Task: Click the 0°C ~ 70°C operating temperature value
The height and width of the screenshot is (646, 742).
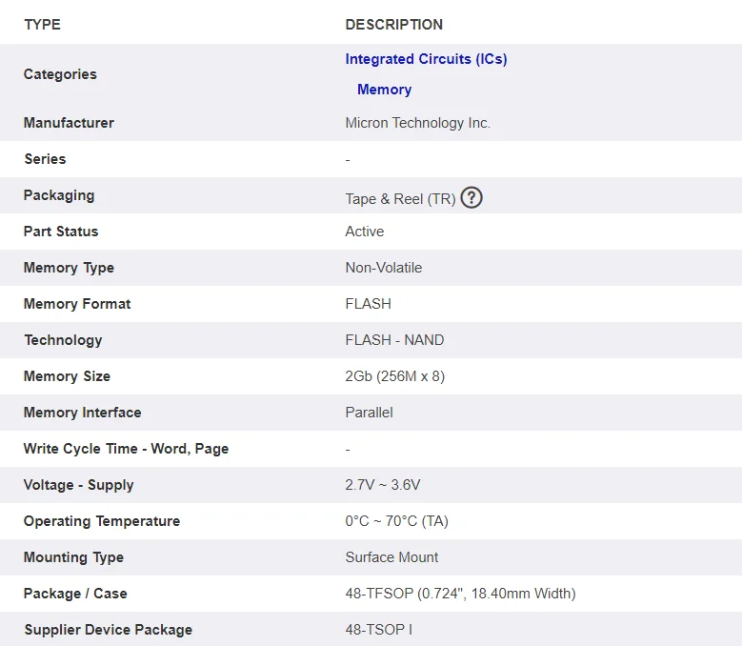Action: point(396,521)
